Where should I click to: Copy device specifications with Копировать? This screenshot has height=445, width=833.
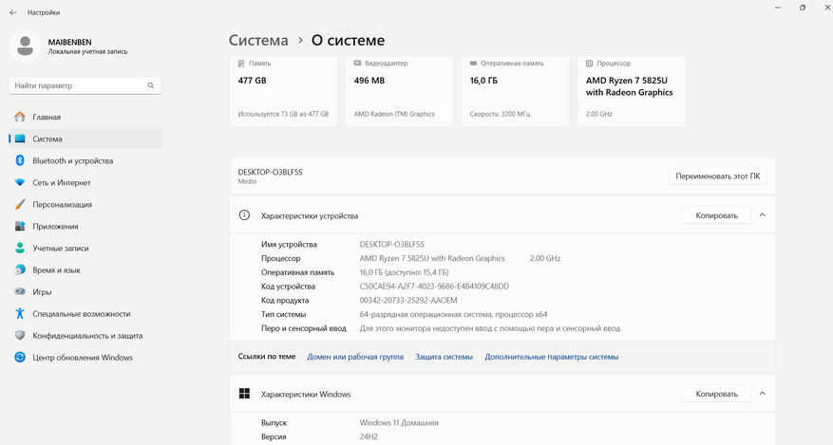click(x=716, y=215)
